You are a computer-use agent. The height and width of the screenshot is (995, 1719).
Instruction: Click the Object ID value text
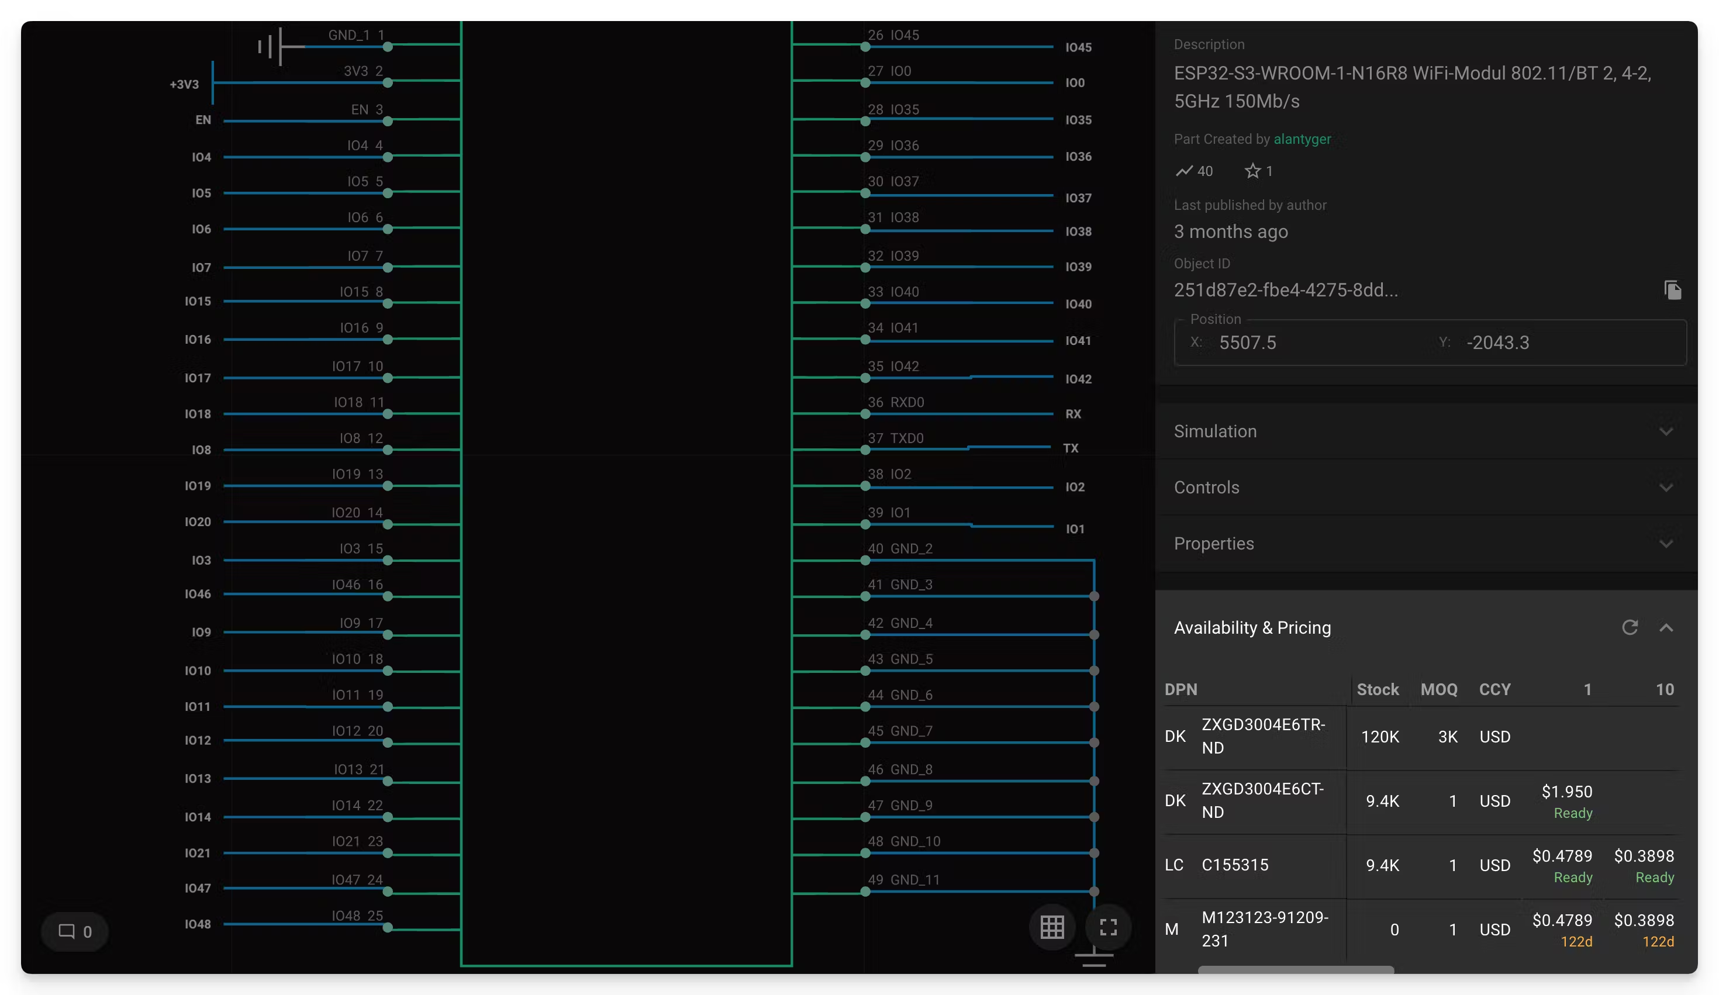click(x=1285, y=290)
